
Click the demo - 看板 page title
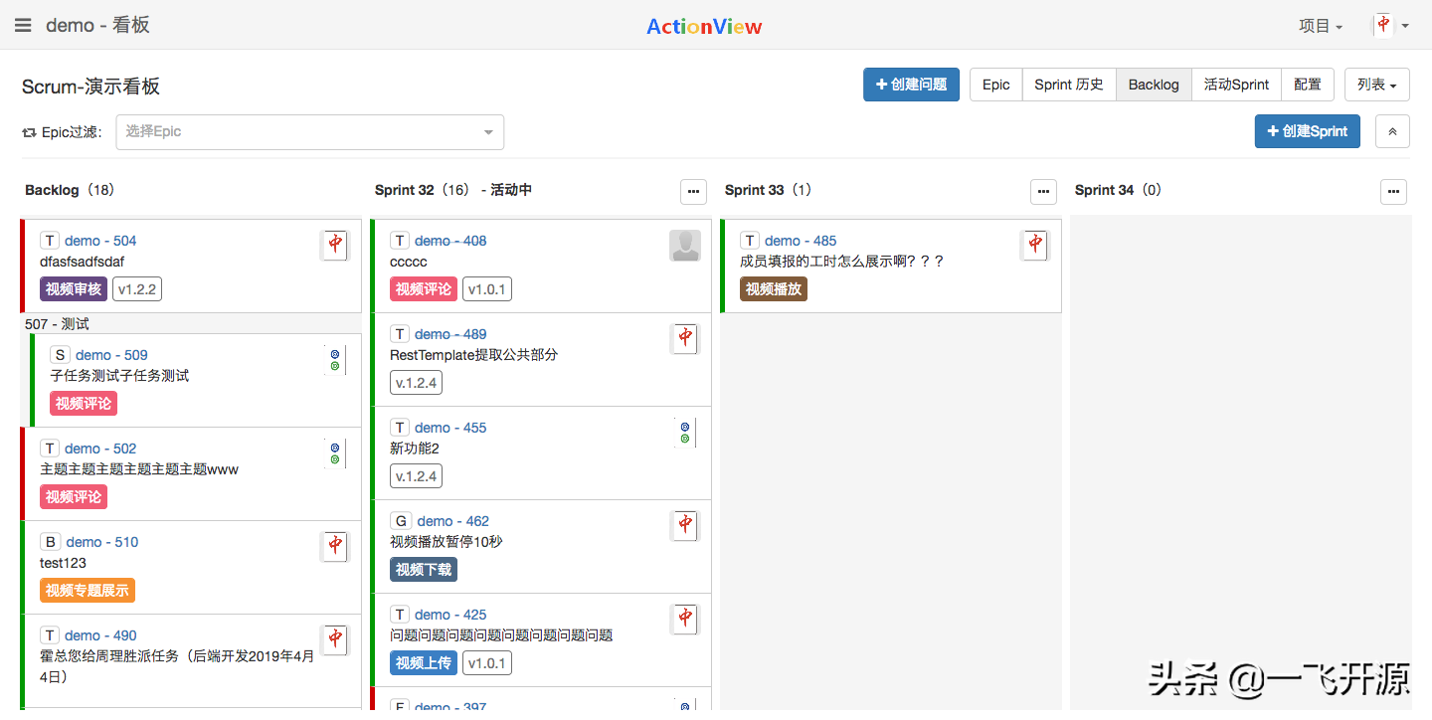(97, 26)
